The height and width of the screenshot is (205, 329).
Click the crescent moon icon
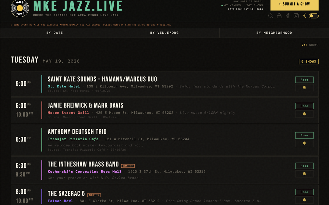click(305, 16)
